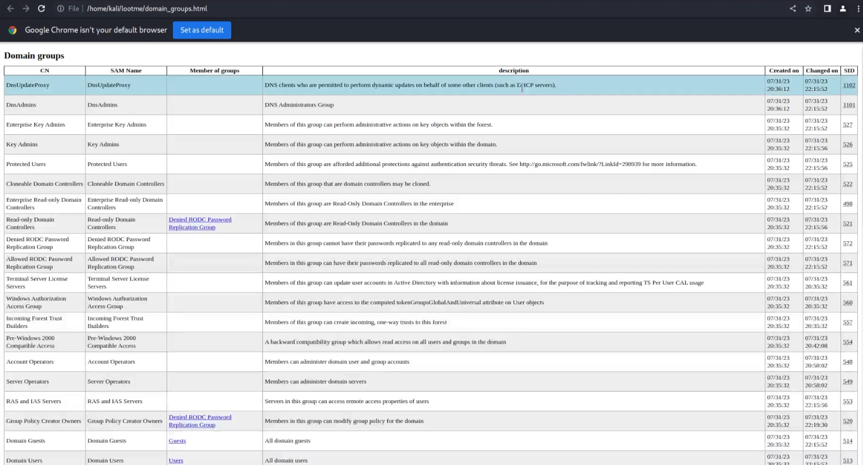The image size is (863, 465).
Task: Open the Chrome three-dot menu
Action: point(856,9)
